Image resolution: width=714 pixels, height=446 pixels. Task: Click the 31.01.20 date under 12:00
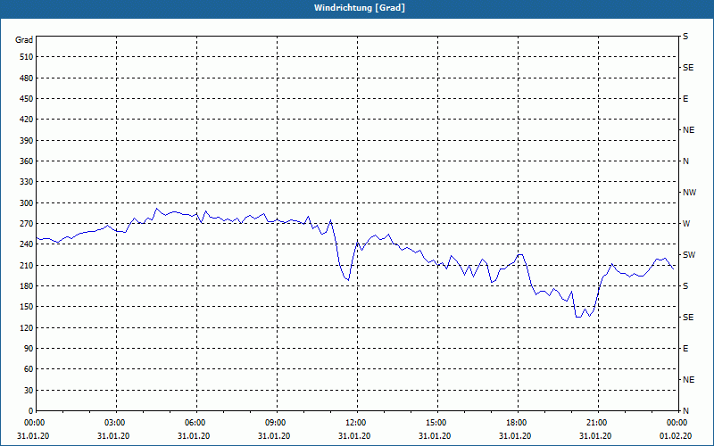point(354,436)
